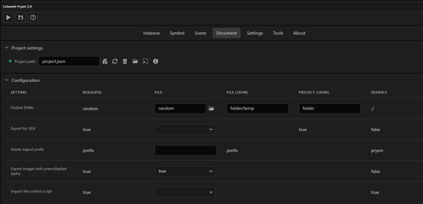Click green status dot beside Project path
Viewport: 423px width, 204px height.
click(x=10, y=61)
